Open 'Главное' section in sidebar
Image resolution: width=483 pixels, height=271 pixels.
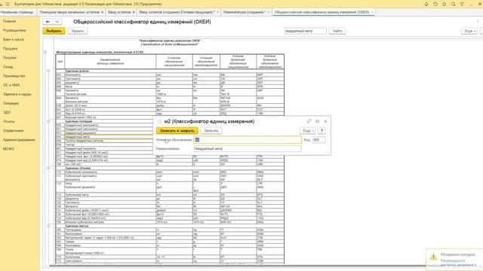coord(10,22)
